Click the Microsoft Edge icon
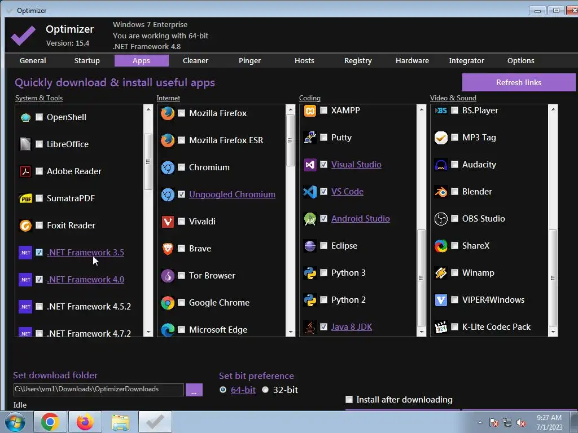 pos(168,330)
